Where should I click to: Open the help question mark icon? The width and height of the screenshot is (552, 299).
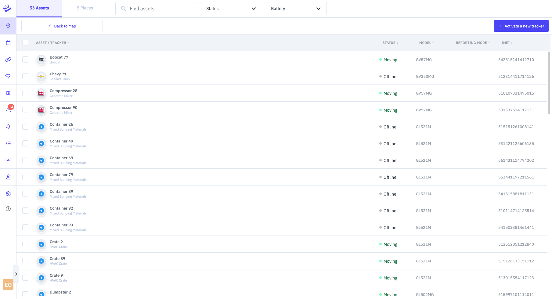pyautogui.click(x=8, y=209)
